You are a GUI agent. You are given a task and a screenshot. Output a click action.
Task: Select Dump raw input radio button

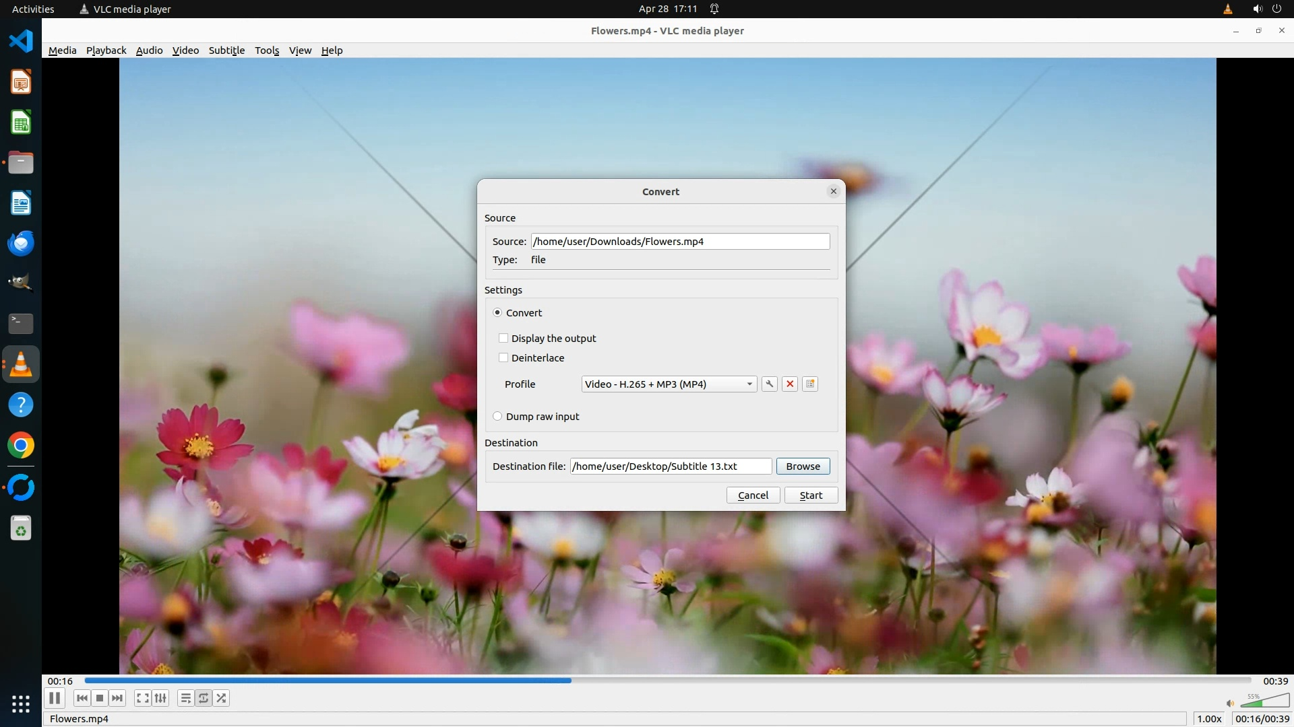pyautogui.click(x=497, y=416)
